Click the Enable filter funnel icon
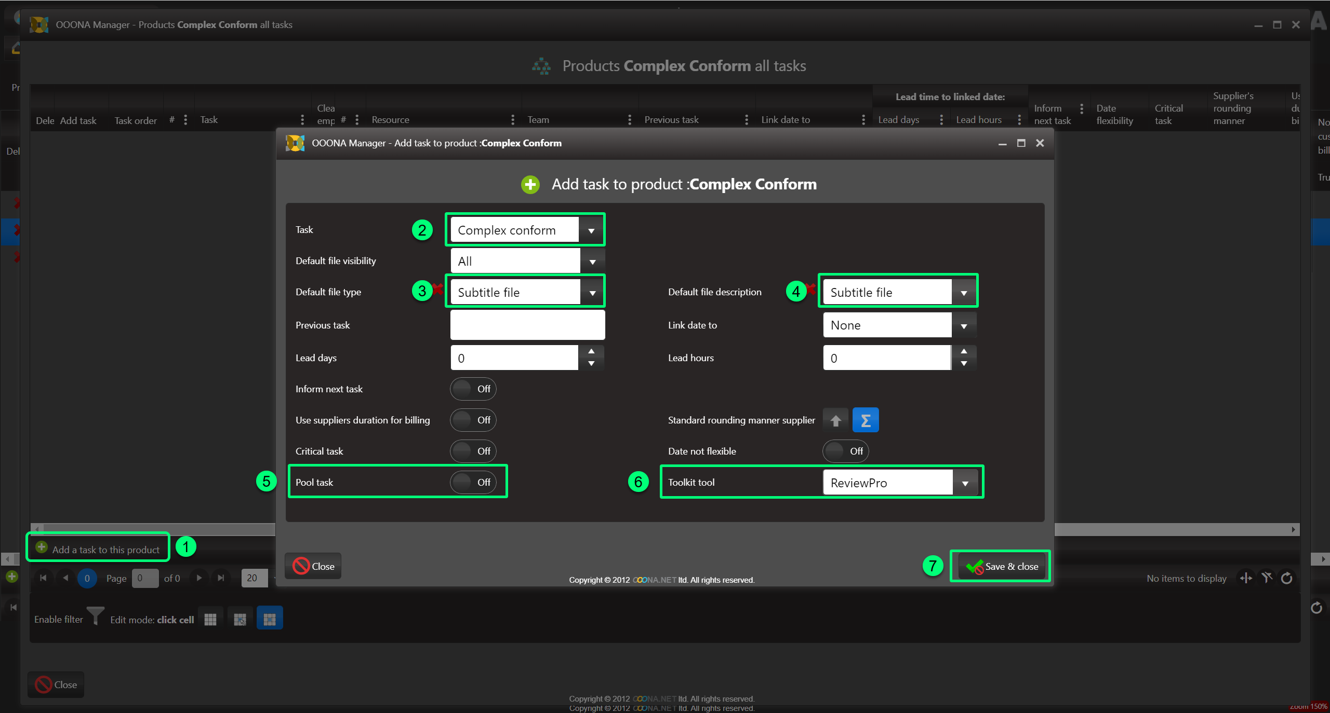The width and height of the screenshot is (1330, 713). (96, 616)
